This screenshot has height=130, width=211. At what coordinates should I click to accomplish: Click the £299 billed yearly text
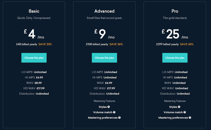tap(167, 44)
